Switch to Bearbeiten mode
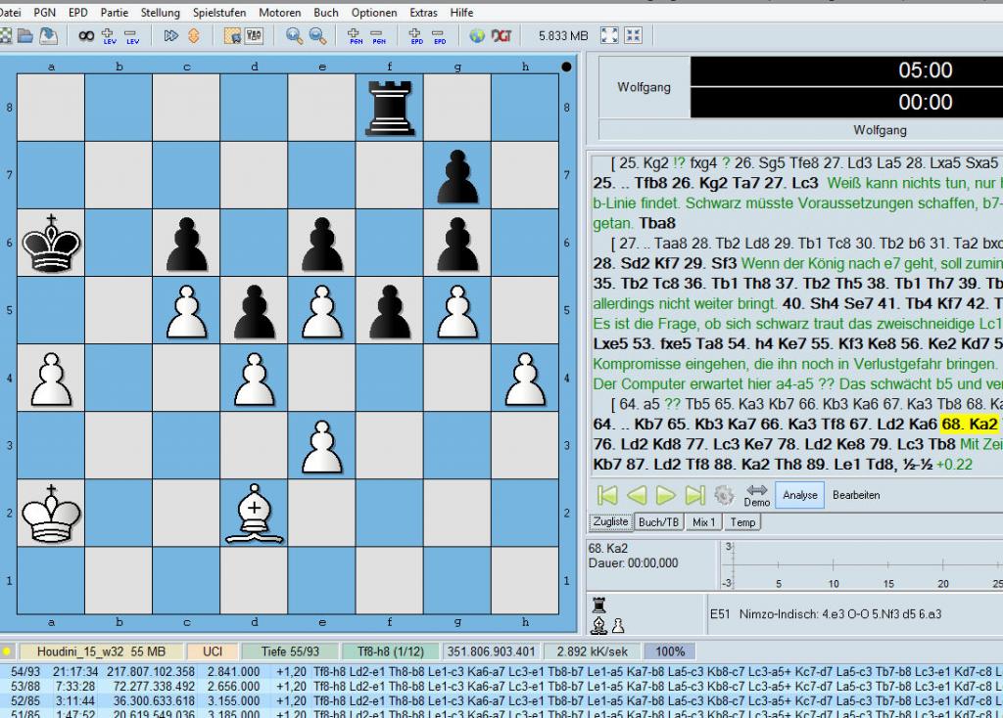The image size is (1003, 718). click(x=856, y=495)
